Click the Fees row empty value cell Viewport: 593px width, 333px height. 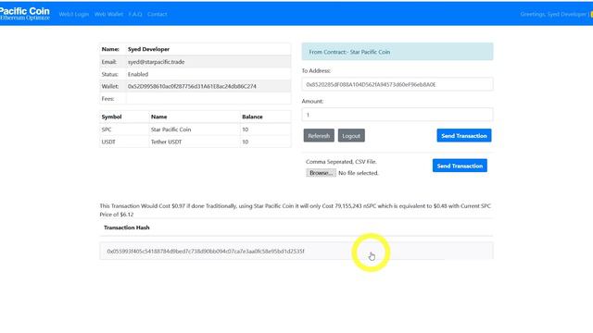click(208, 99)
